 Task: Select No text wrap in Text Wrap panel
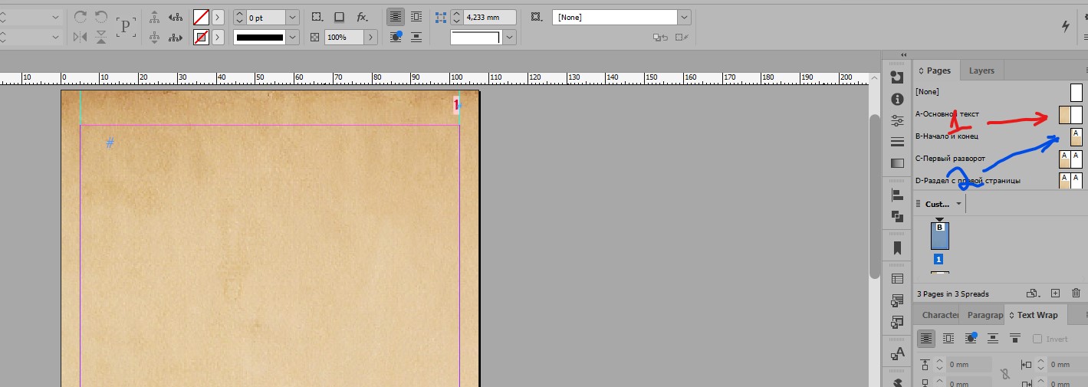pyautogui.click(x=927, y=338)
